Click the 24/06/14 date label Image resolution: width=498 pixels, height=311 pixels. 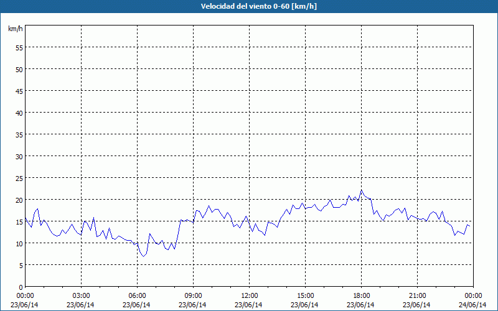472,305
